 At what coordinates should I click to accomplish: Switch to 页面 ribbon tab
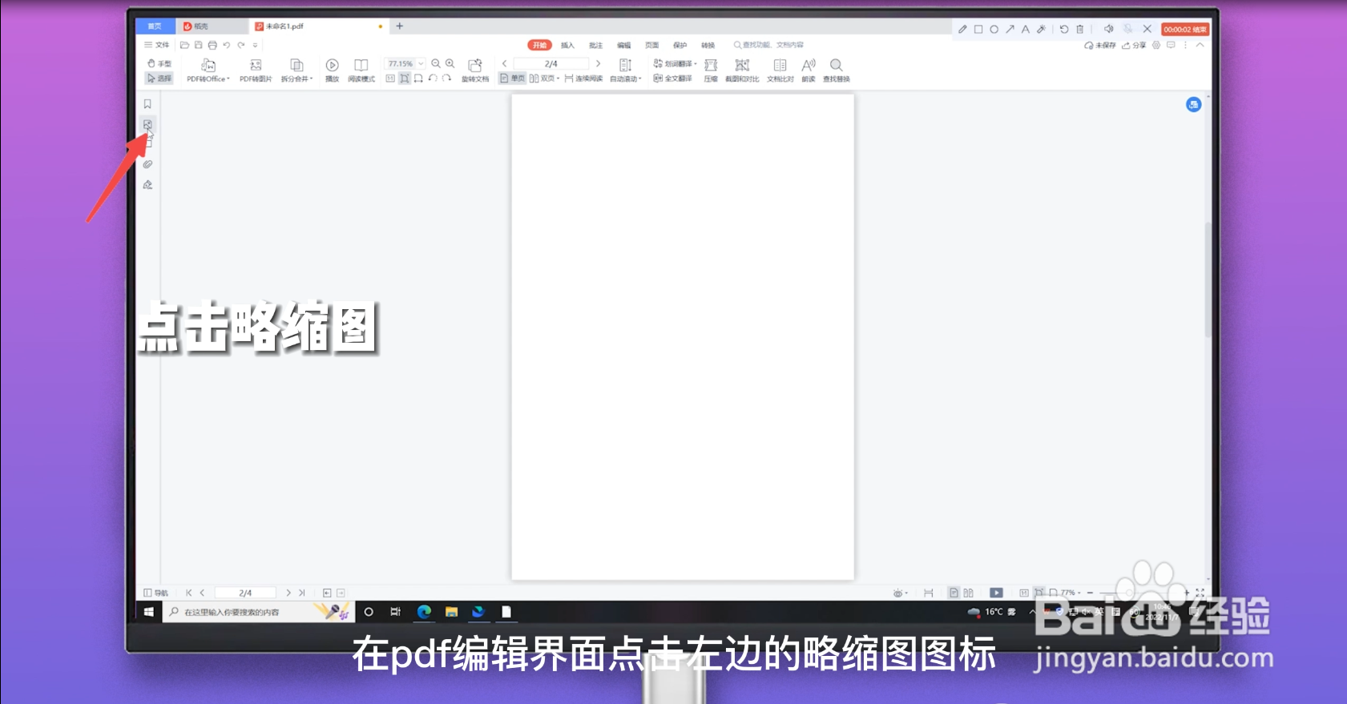651,45
